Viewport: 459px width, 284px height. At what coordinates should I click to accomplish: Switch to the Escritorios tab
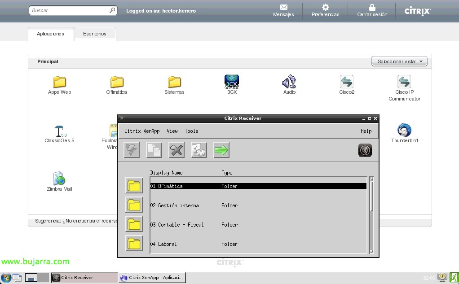point(95,34)
